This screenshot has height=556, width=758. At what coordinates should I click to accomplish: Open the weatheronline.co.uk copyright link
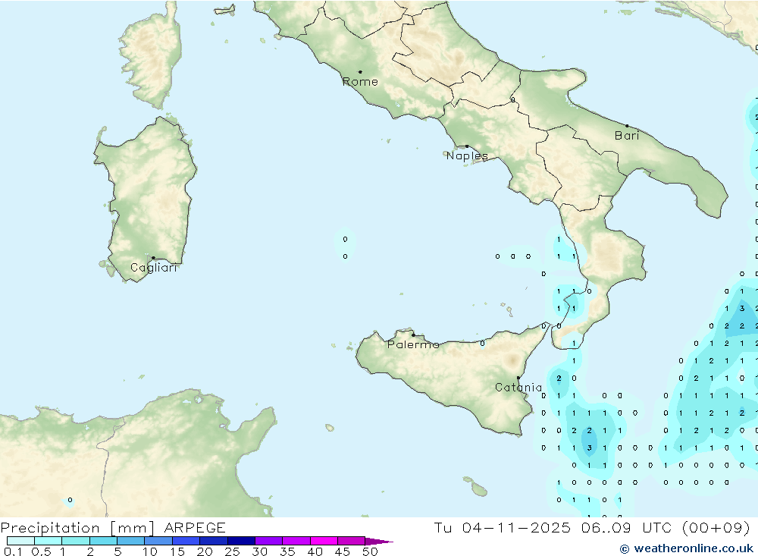coord(687,548)
